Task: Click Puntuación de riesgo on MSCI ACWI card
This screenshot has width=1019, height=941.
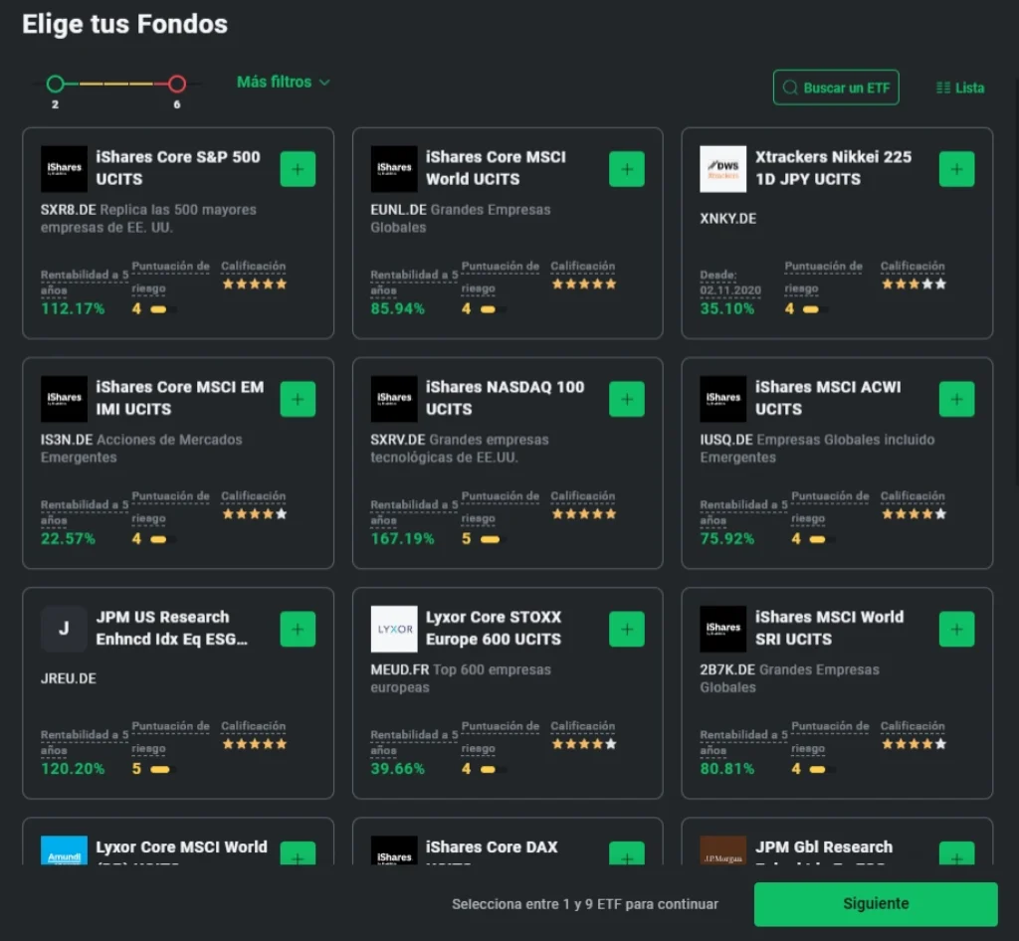Action: pyautogui.click(x=830, y=506)
